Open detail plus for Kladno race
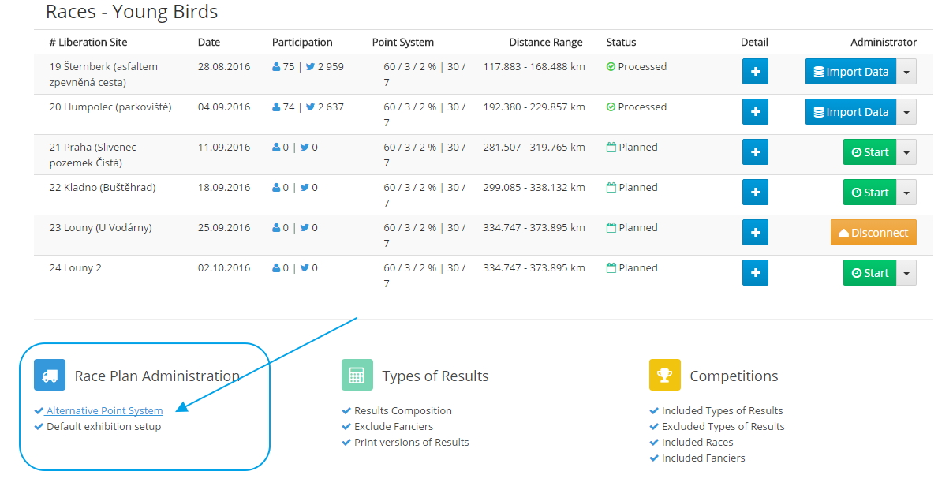The image size is (938, 490). point(755,193)
